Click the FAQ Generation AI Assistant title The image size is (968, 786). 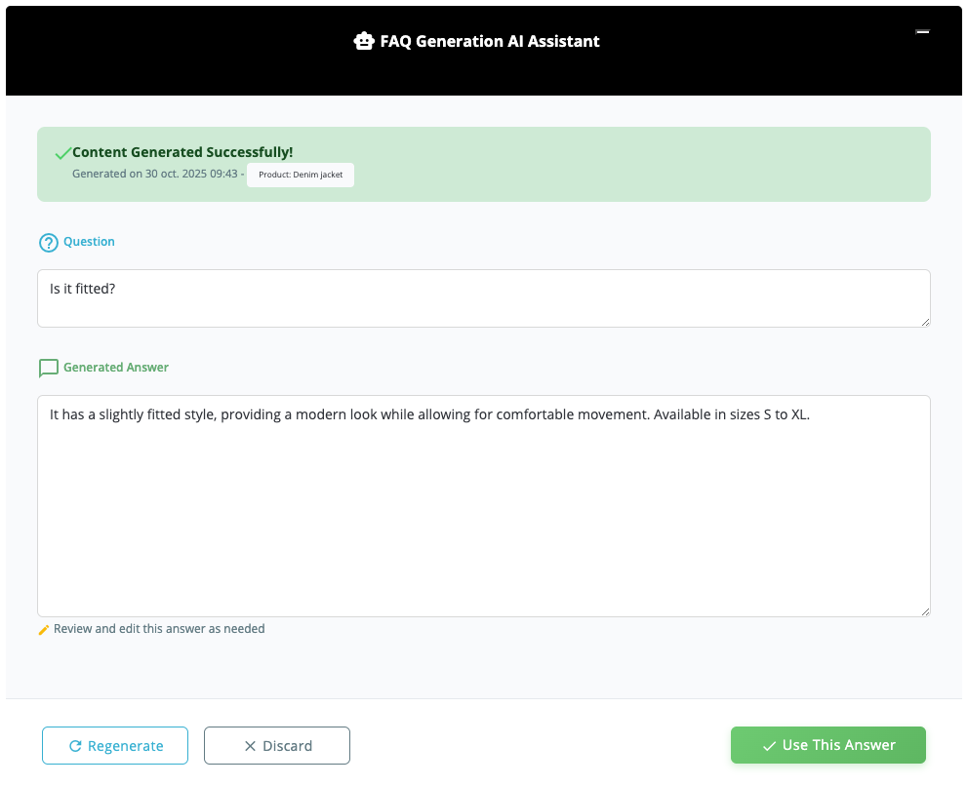click(490, 41)
